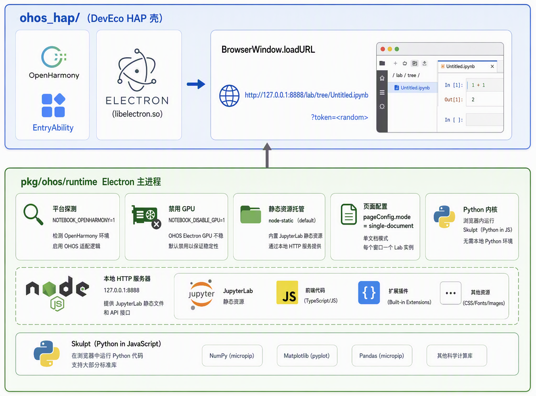The image size is (536, 396).
Task: Click the three-line list icon in dark sidebar
Action: point(382,93)
